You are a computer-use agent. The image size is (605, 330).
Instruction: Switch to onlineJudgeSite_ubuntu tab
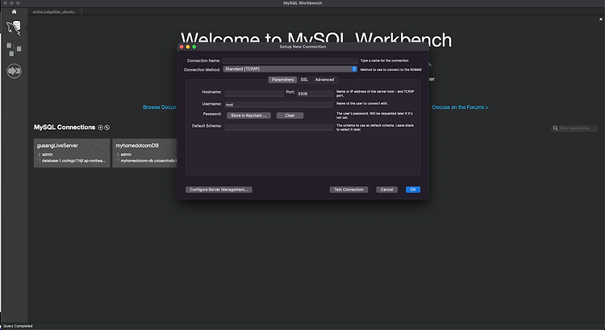point(53,12)
